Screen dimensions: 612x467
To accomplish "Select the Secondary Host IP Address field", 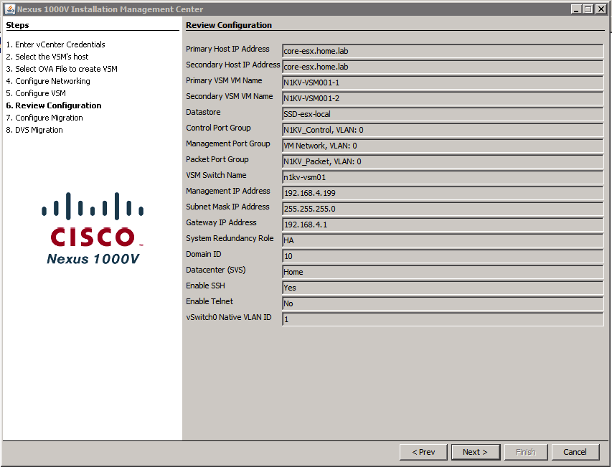I will coord(443,67).
